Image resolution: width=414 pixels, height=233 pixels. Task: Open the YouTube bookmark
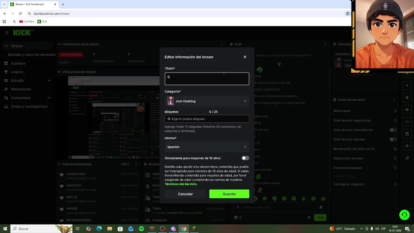(27, 22)
